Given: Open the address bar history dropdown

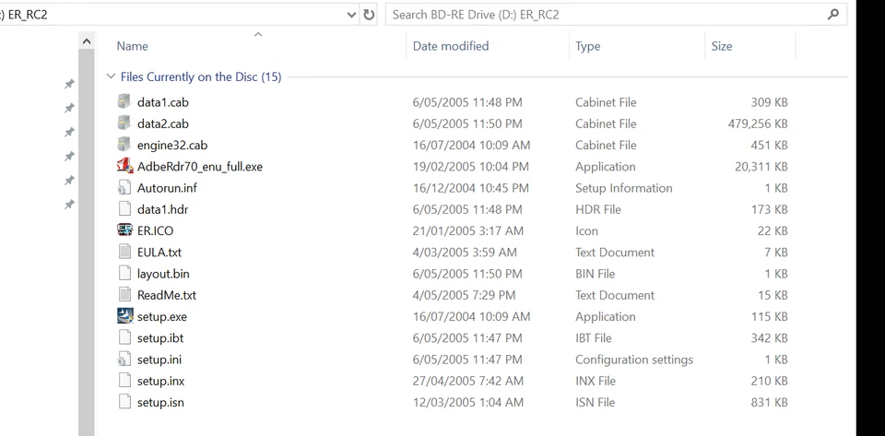Looking at the screenshot, I should (351, 15).
